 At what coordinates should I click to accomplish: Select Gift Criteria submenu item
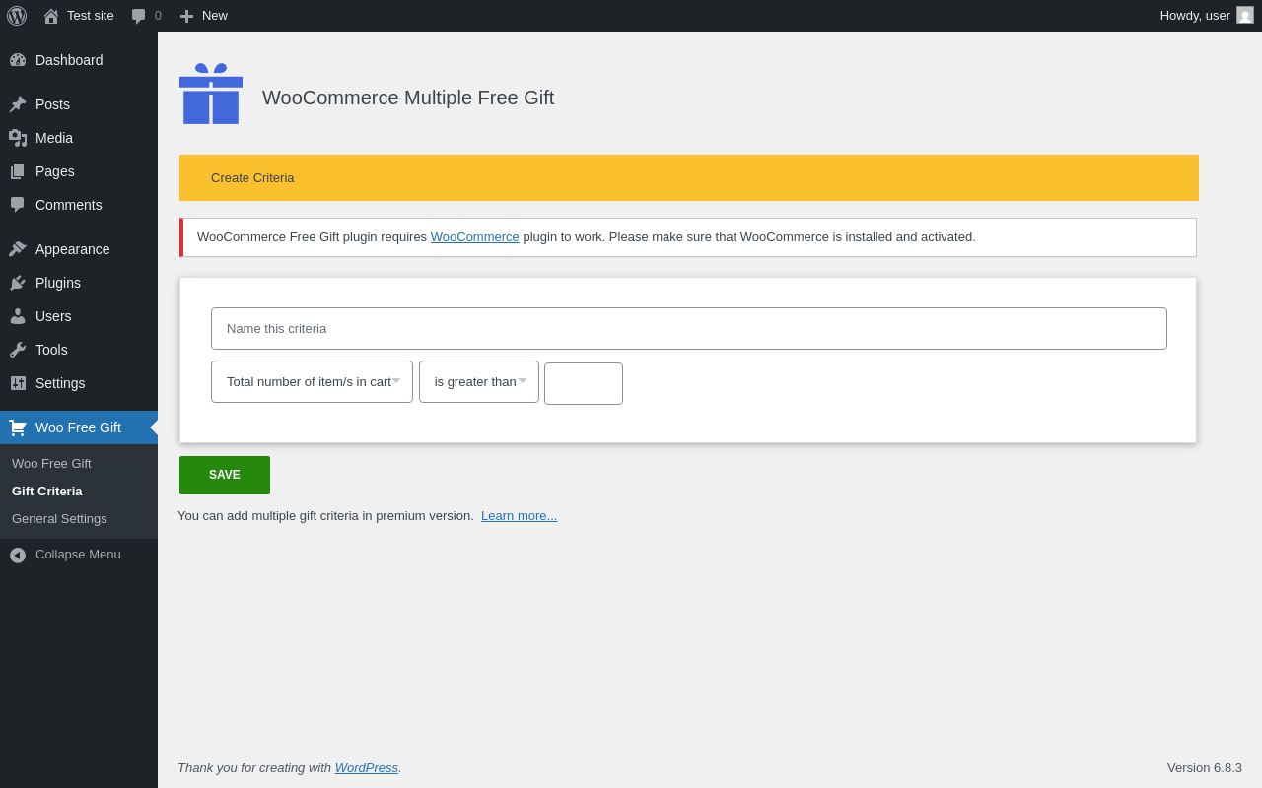47,492
